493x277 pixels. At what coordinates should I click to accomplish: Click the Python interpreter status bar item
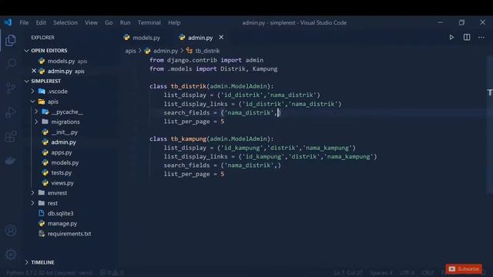49,272
